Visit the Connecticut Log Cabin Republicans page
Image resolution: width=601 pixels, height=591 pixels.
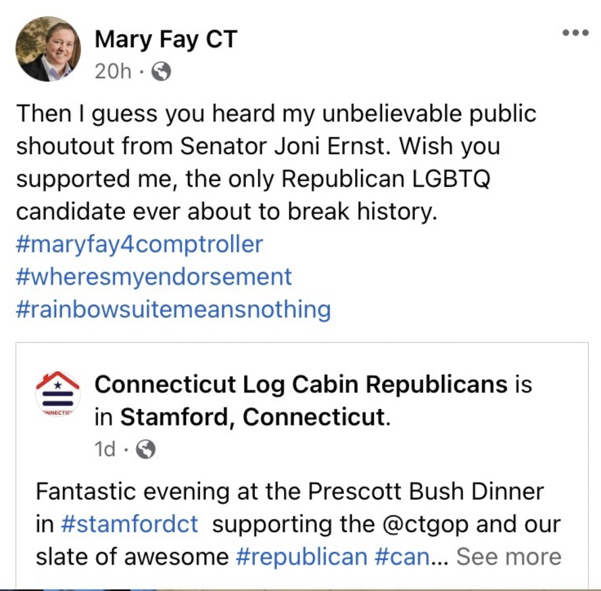point(301,384)
